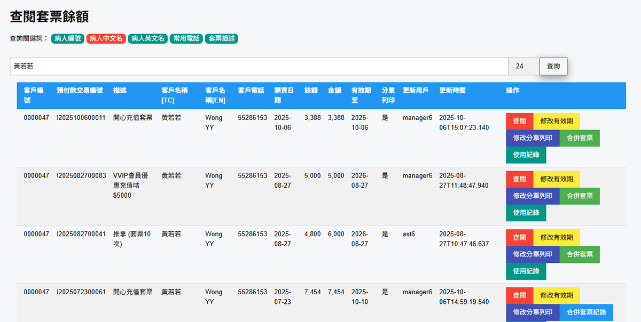This screenshot has width=641, height=322.
Task: Click the search keyword input field
Action: tap(259, 66)
